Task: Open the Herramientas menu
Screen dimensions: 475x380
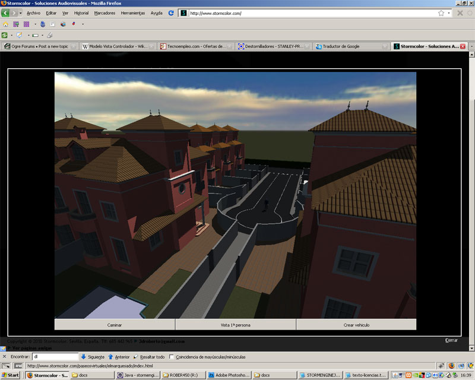Action: [132, 13]
